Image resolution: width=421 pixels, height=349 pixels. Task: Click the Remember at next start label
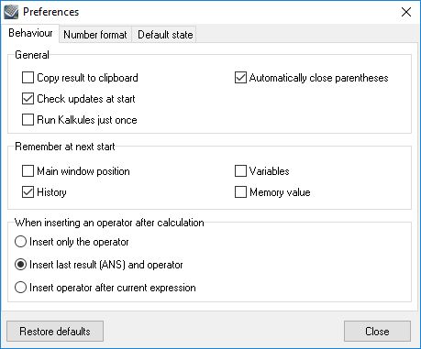point(65,147)
